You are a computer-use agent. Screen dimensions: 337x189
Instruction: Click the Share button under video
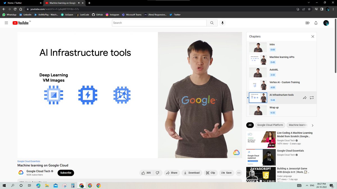coord(172,173)
